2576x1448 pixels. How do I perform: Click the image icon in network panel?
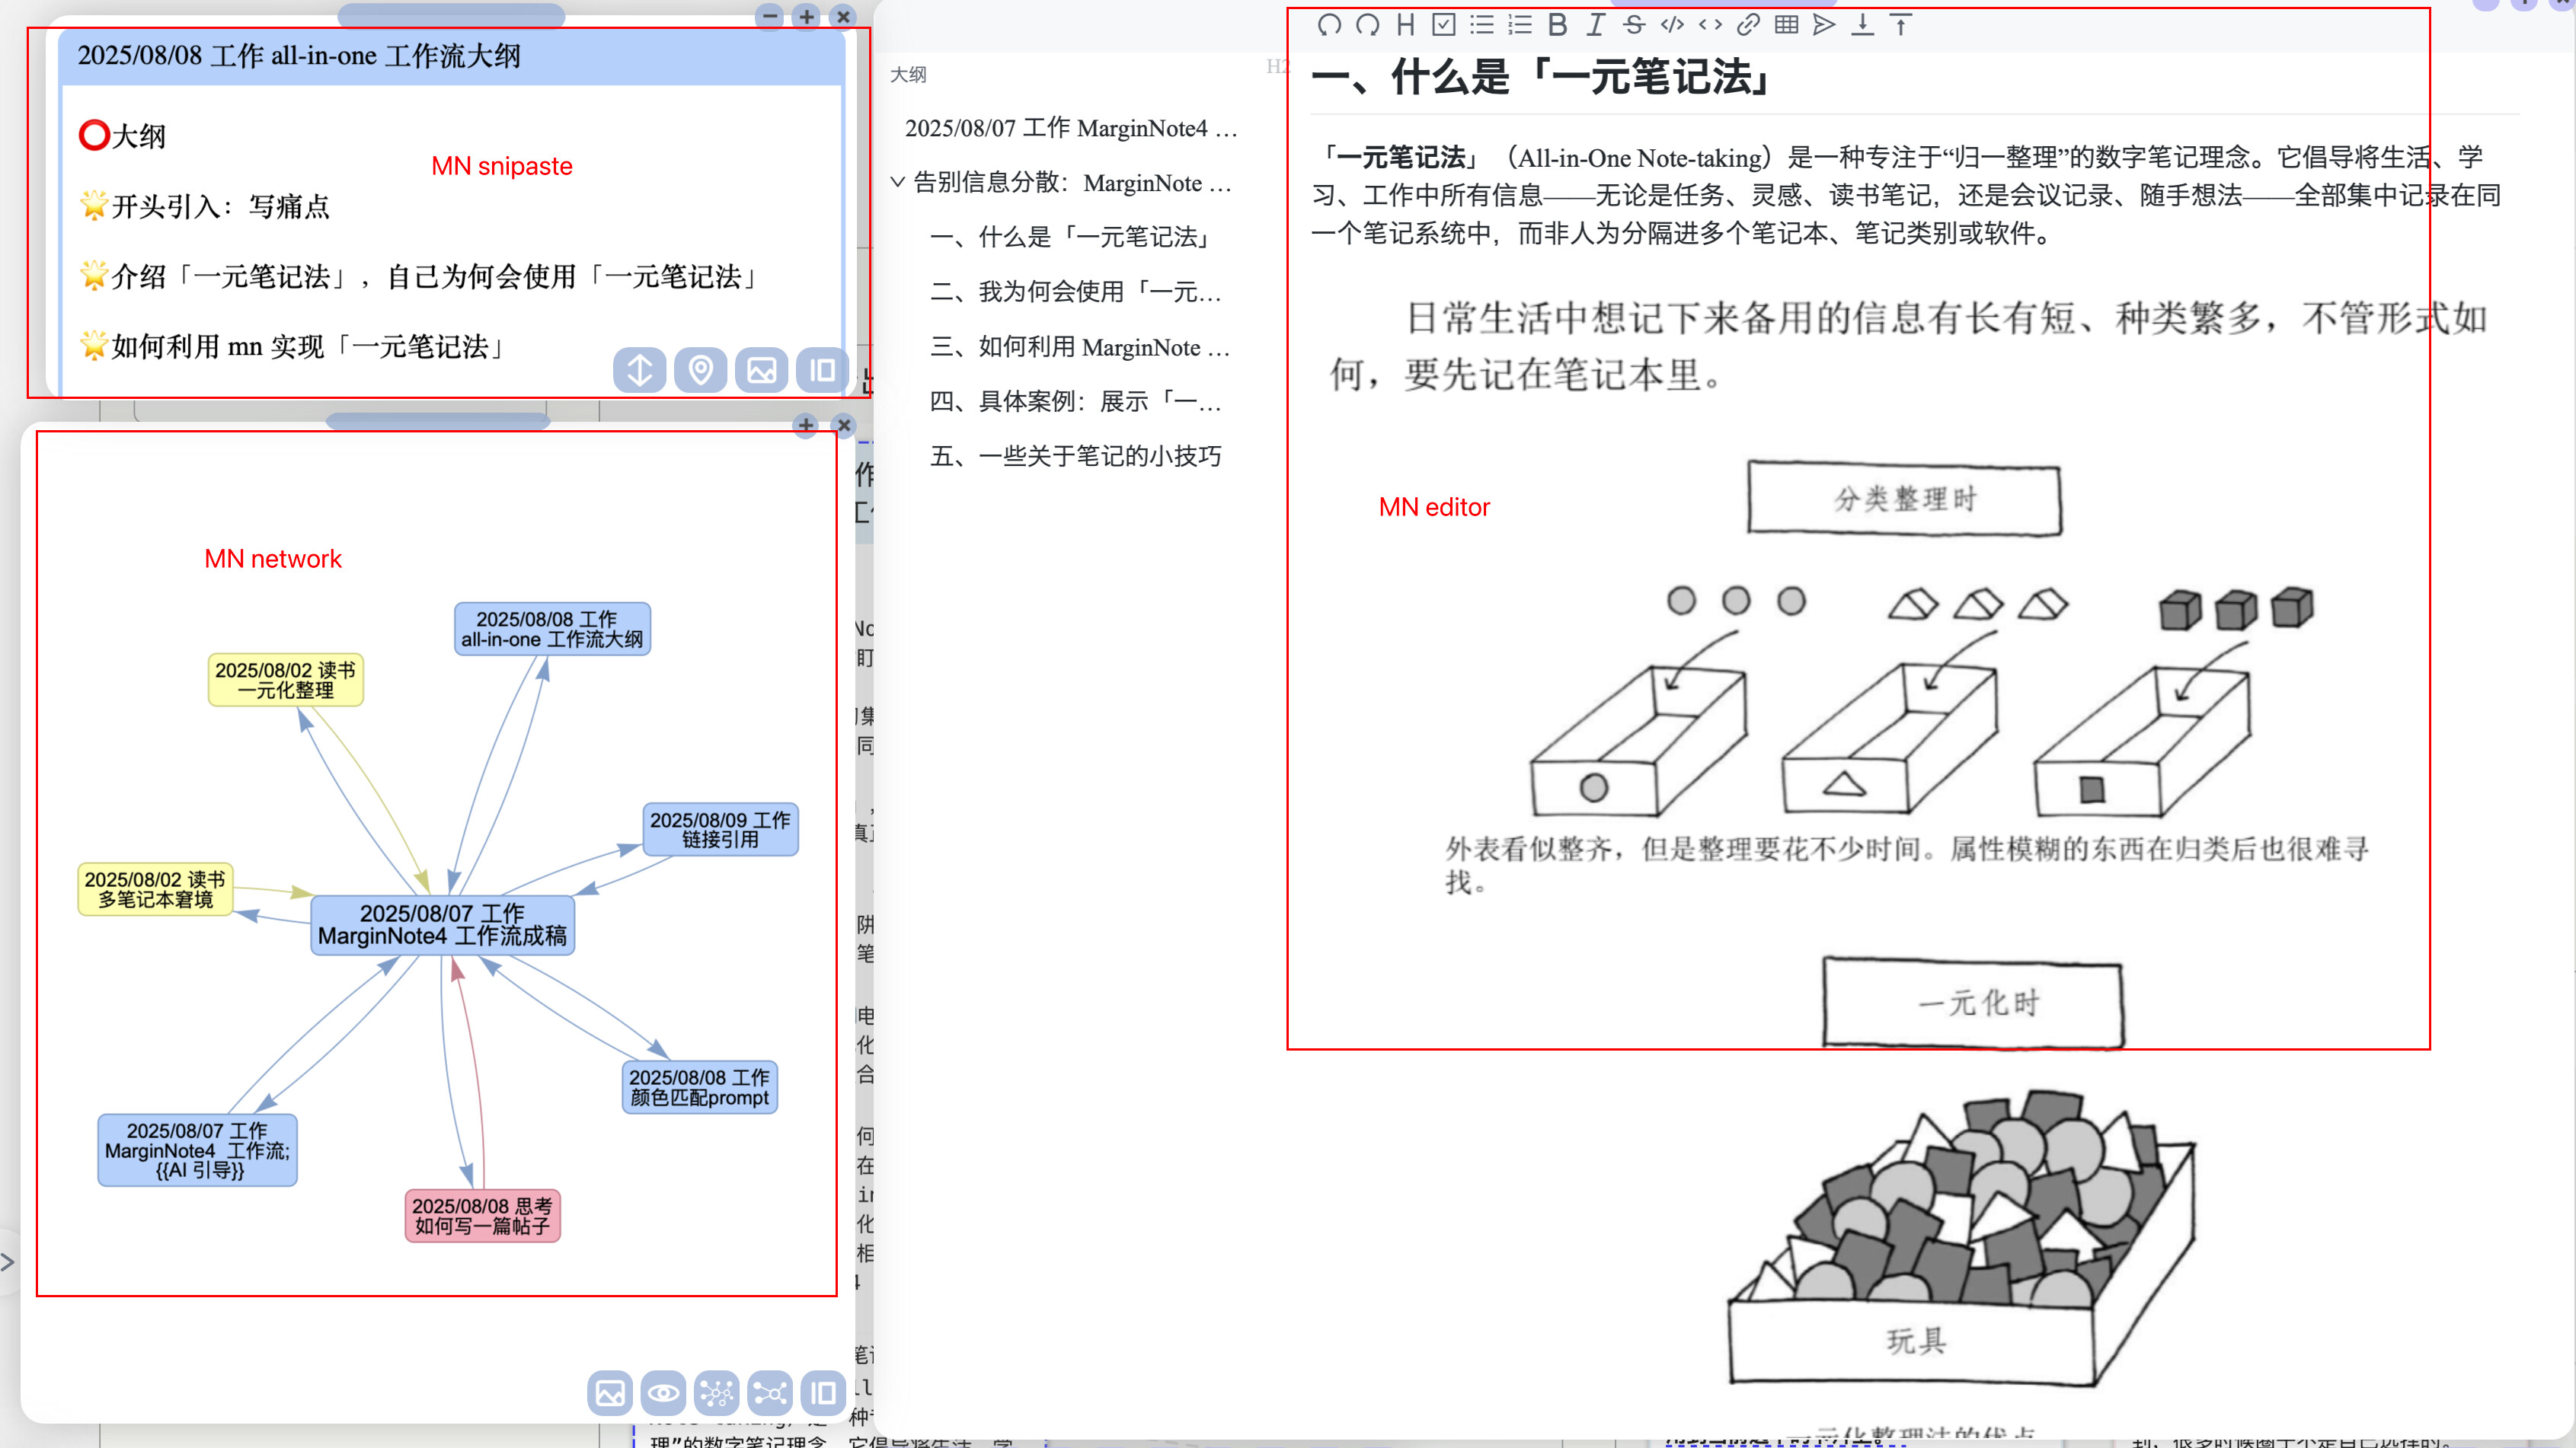point(610,1392)
